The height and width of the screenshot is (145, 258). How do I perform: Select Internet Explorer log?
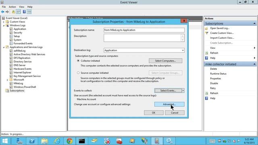(x=22, y=72)
